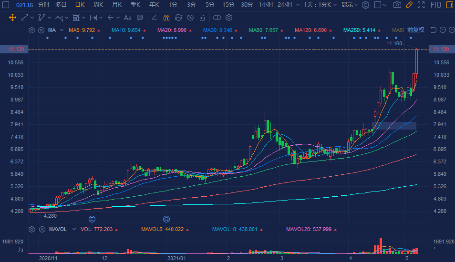The width and height of the screenshot is (455, 262).
Task: Add a speech bubble comment annotation
Action: 139,18
